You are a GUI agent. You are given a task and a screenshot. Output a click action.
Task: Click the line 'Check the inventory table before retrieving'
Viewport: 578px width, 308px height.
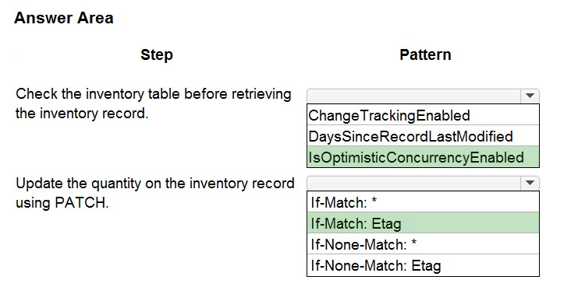tap(154, 94)
